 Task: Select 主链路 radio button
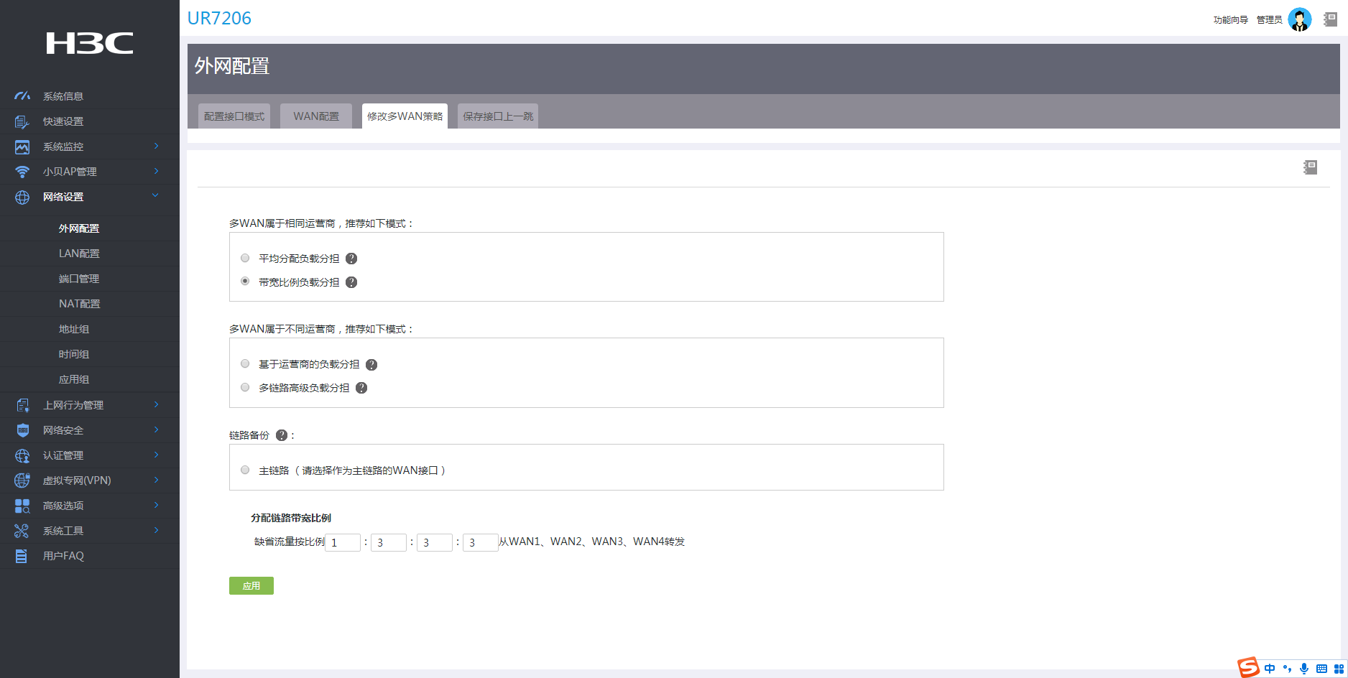pyautogui.click(x=245, y=470)
